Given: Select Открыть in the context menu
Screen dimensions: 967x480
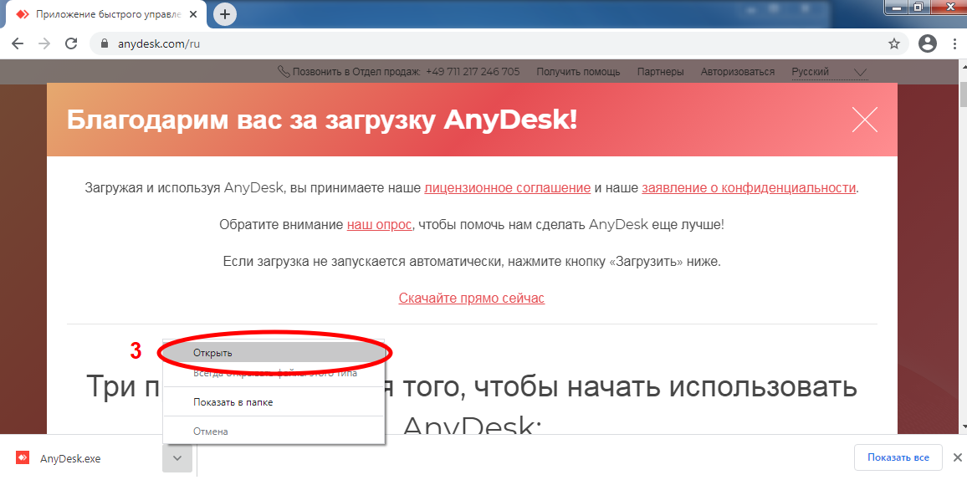Looking at the screenshot, I should pyautogui.click(x=274, y=353).
